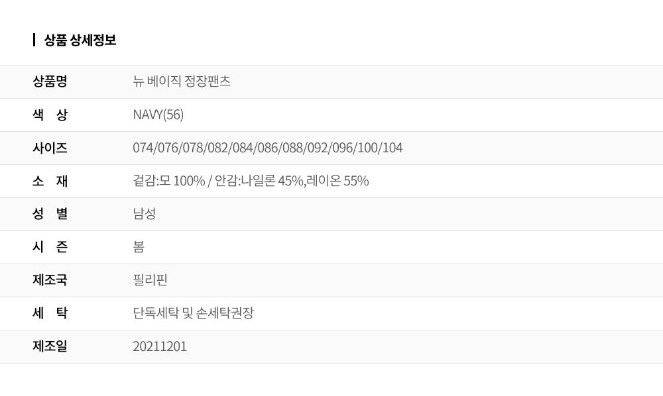The width and height of the screenshot is (663, 396).
Task: Select the 세 탁 label
Action: (50, 313)
